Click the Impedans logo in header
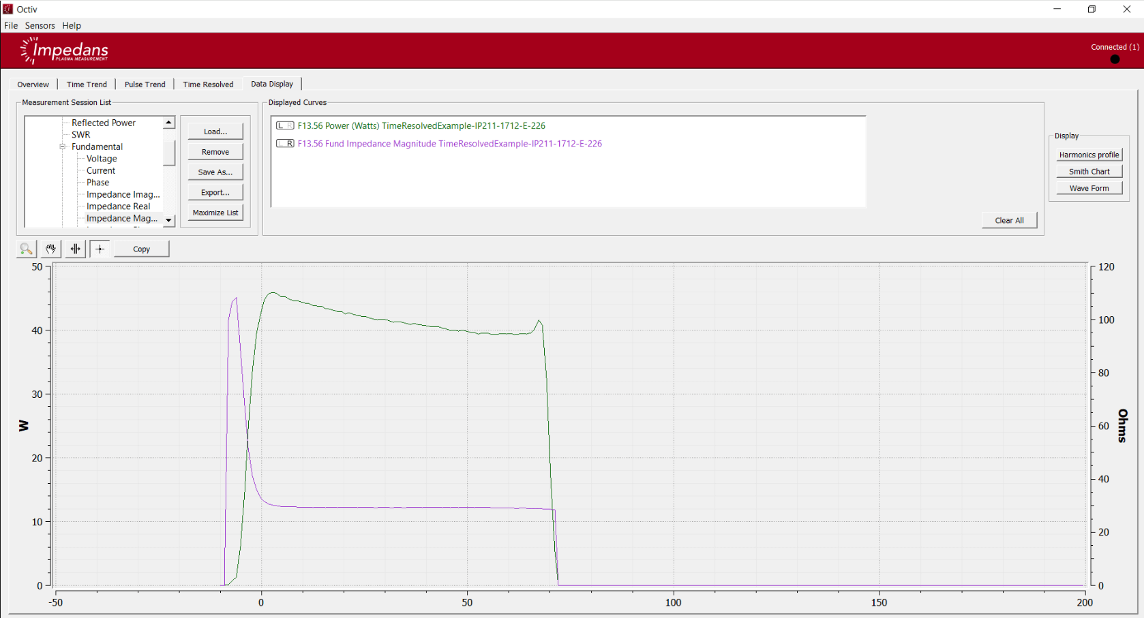The image size is (1144, 618). click(65, 51)
